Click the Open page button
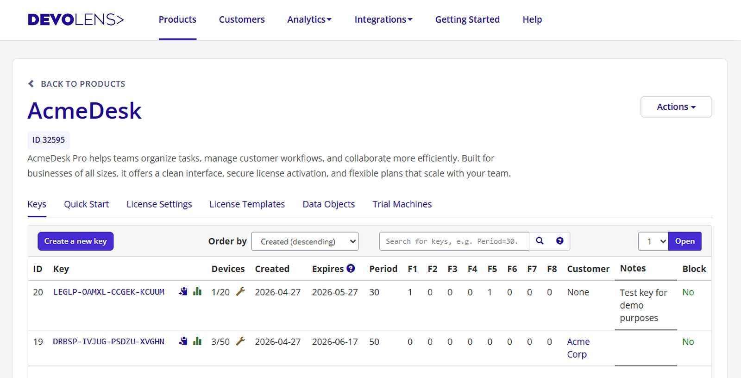The image size is (741, 378). pyautogui.click(x=685, y=241)
